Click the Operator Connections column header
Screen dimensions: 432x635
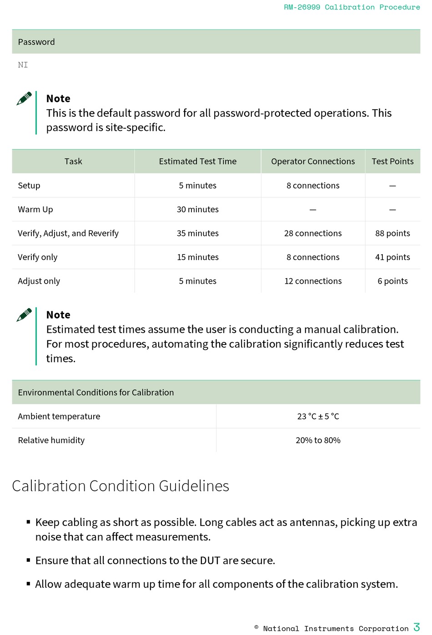click(313, 161)
